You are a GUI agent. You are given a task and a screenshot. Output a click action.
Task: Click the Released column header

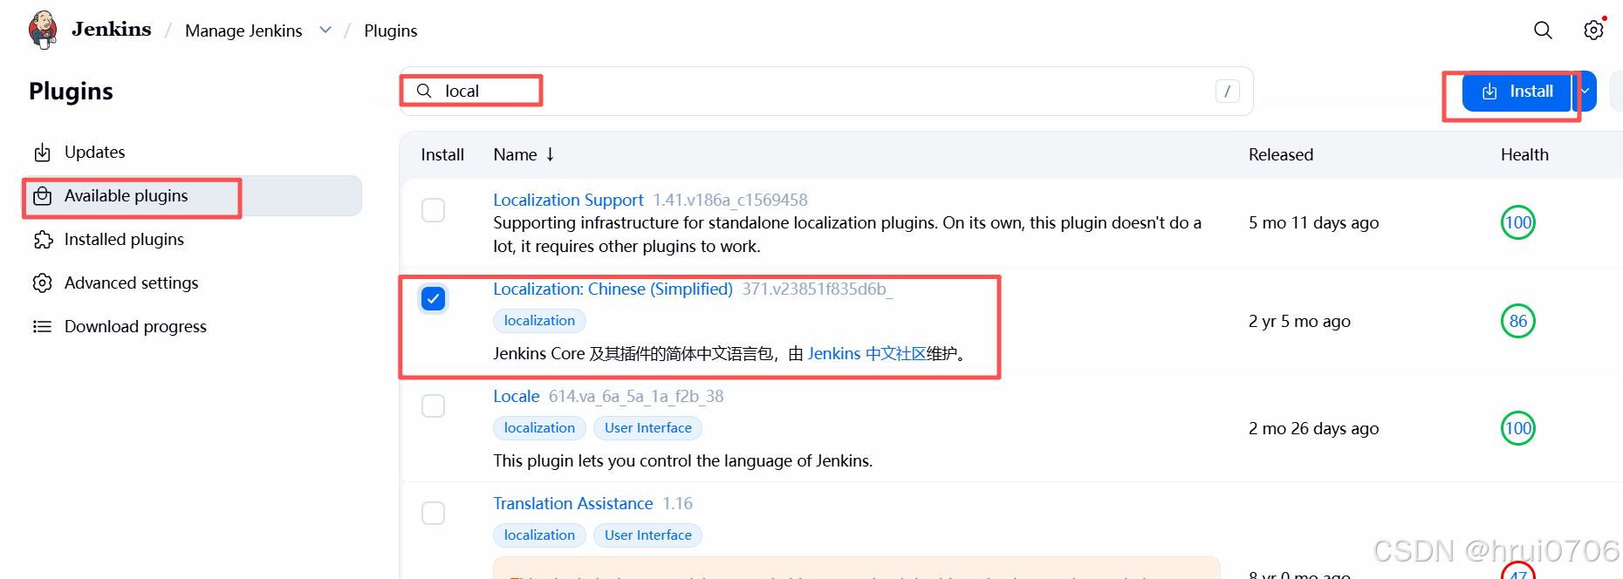tap(1280, 154)
